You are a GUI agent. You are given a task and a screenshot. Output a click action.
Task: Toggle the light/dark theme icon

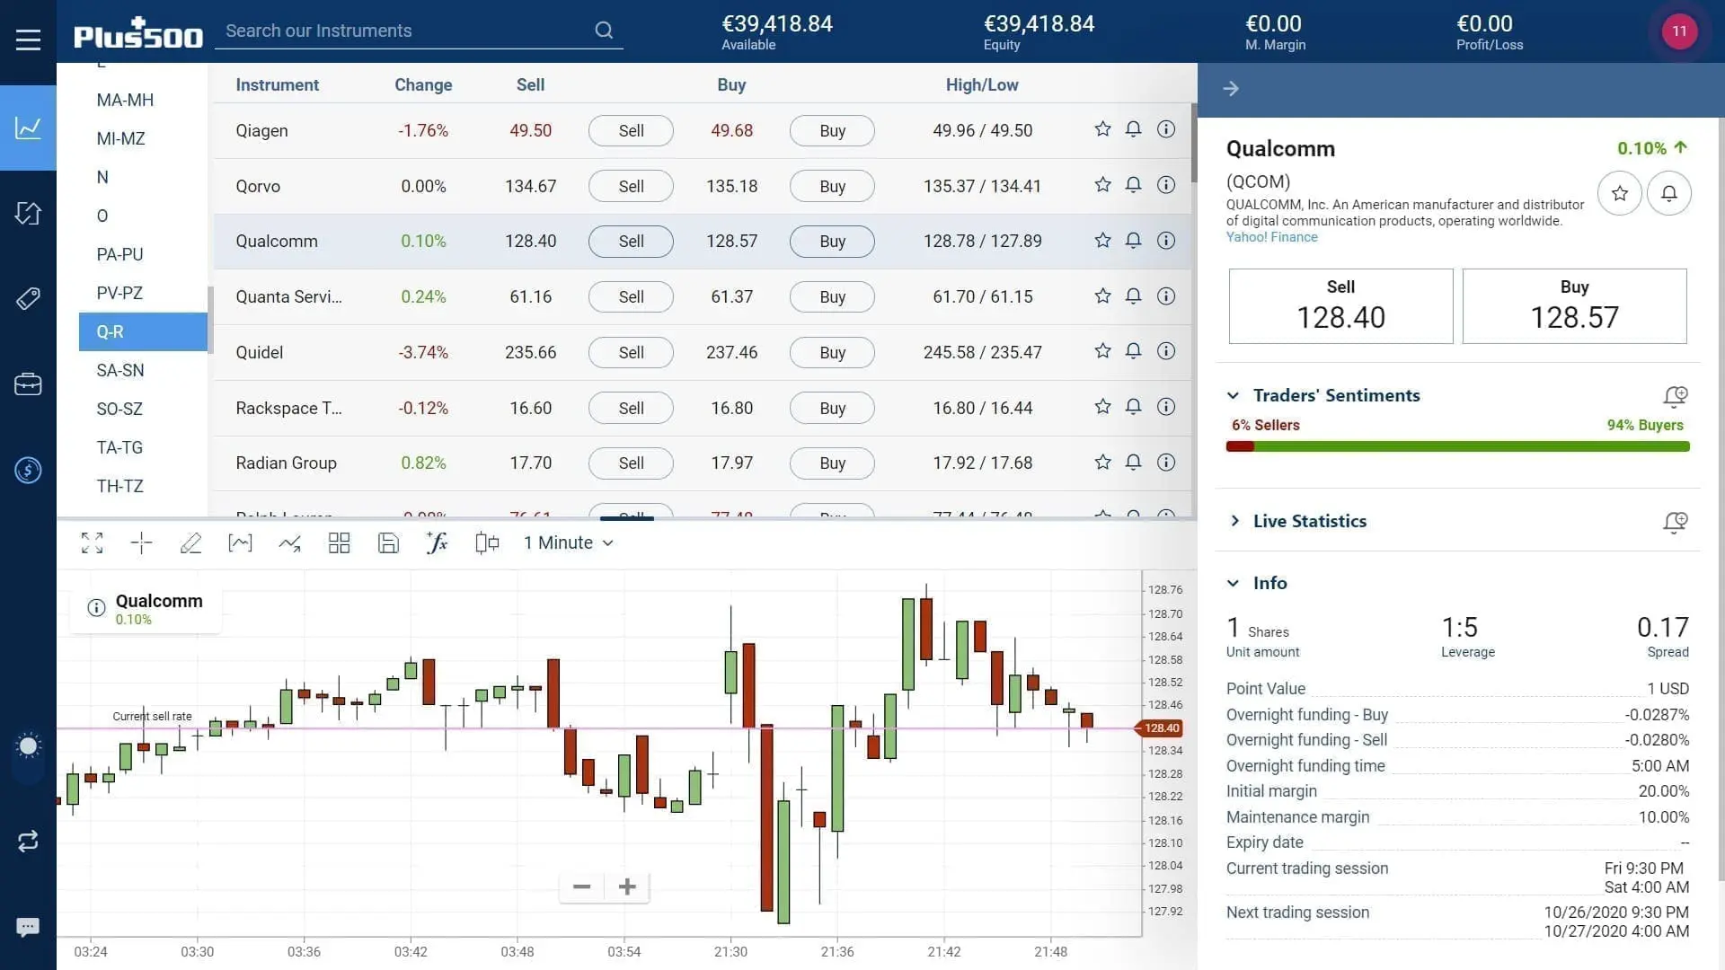(28, 746)
